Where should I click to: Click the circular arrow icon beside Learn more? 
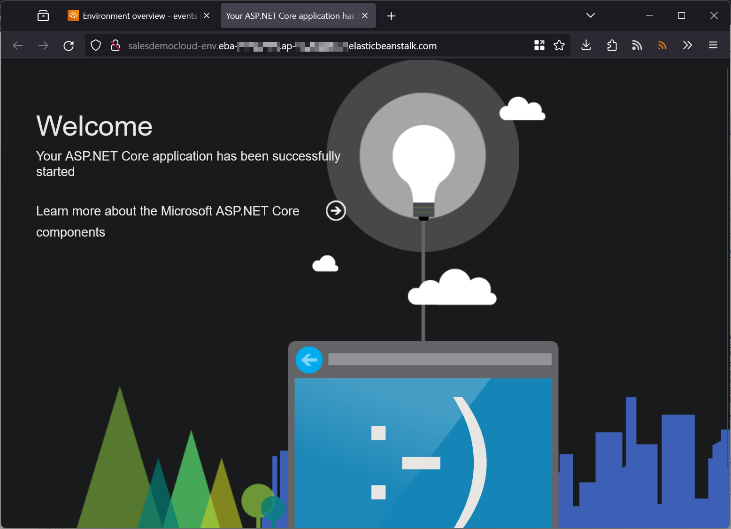click(336, 211)
